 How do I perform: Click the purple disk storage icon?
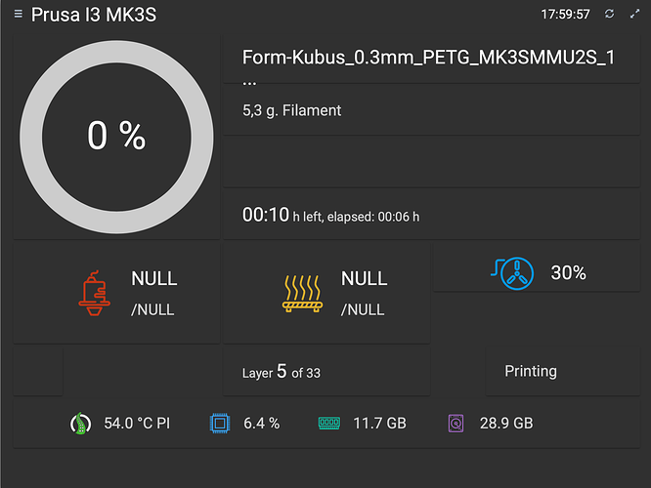(x=456, y=424)
